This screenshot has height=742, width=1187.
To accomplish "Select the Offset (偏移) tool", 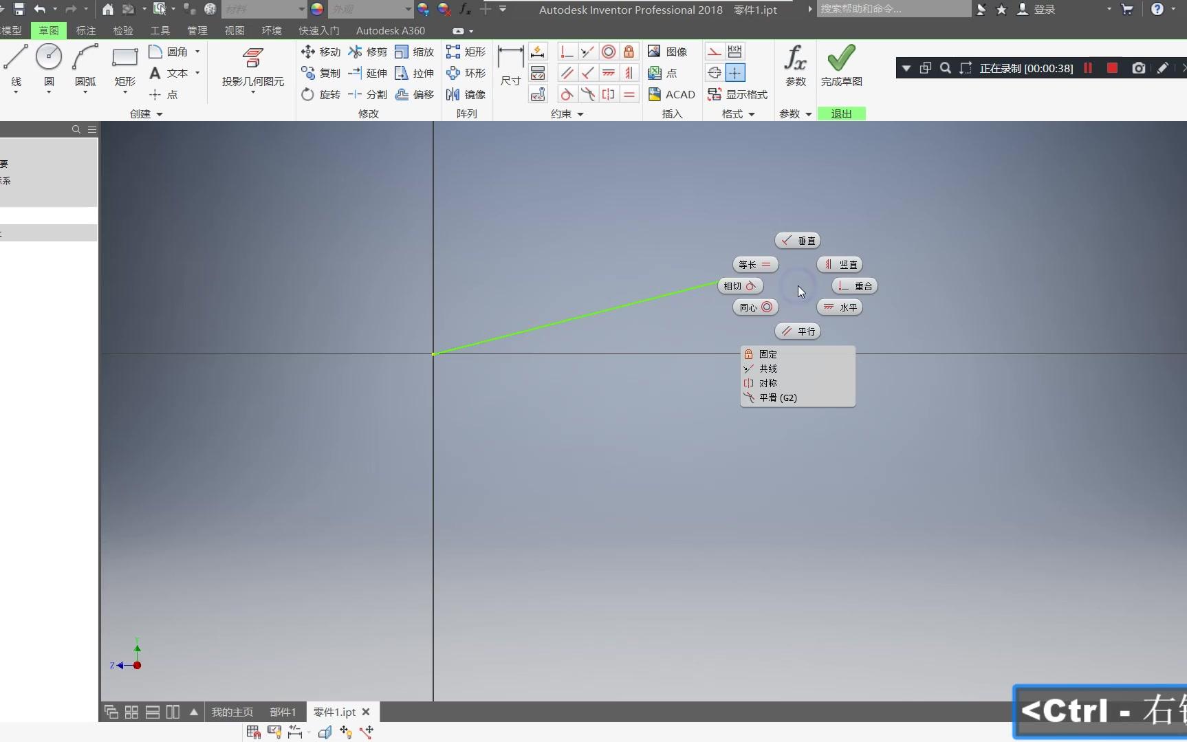I will click(x=414, y=94).
